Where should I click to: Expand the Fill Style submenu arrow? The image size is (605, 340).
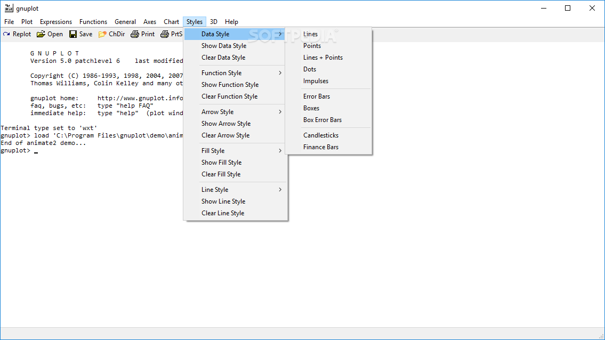pyautogui.click(x=280, y=150)
